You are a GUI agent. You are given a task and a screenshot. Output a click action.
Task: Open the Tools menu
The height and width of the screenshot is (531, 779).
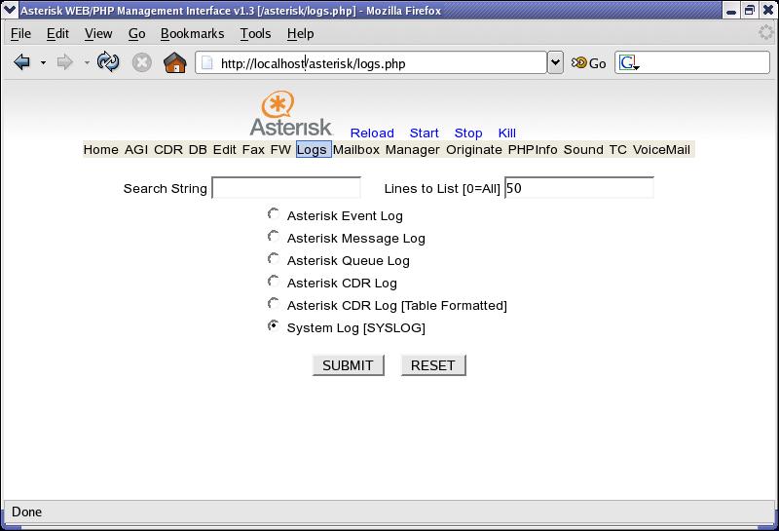tap(255, 33)
